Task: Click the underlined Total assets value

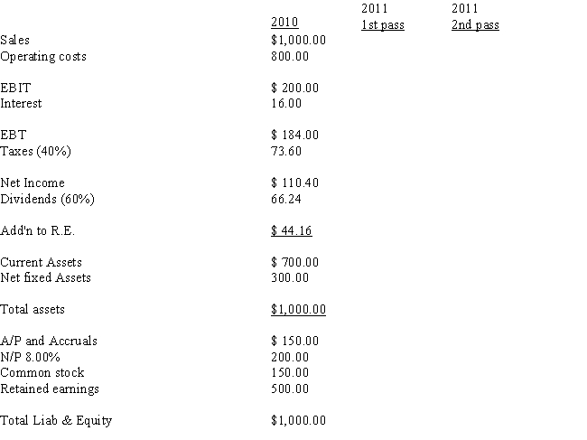Action: pos(298,309)
